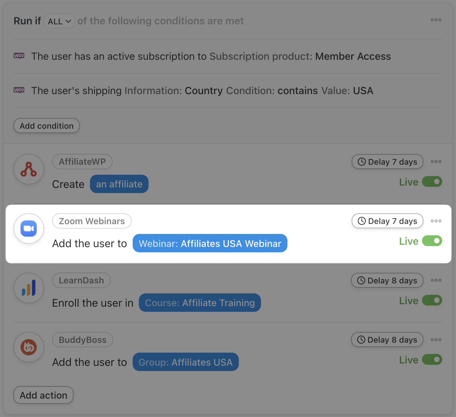Open the Delay 7 days setting for Zoom Webinars
Screen dimensions: 456x417
coord(387,221)
